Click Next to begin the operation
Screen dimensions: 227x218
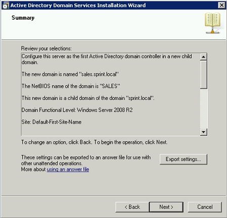(166, 207)
